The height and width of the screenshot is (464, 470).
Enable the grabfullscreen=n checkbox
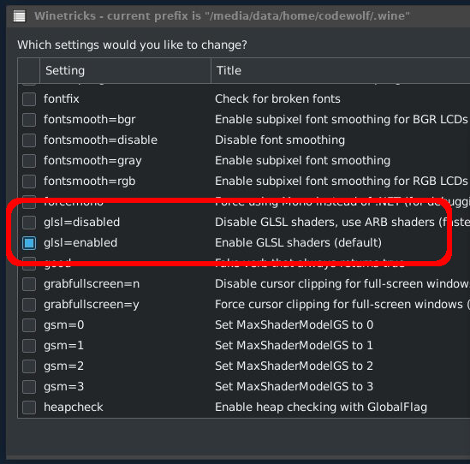point(29,284)
